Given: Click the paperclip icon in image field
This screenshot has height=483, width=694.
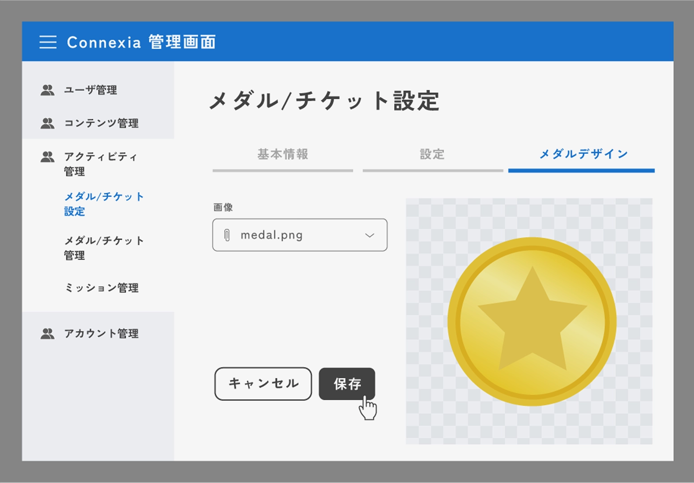Looking at the screenshot, I should [x=227, y=235].
